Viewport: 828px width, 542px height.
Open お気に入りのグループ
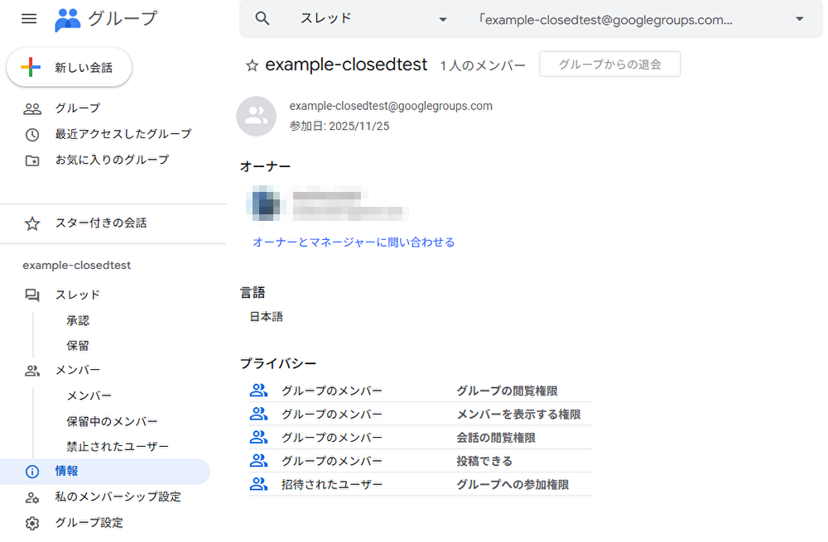(x=112, y=160)
